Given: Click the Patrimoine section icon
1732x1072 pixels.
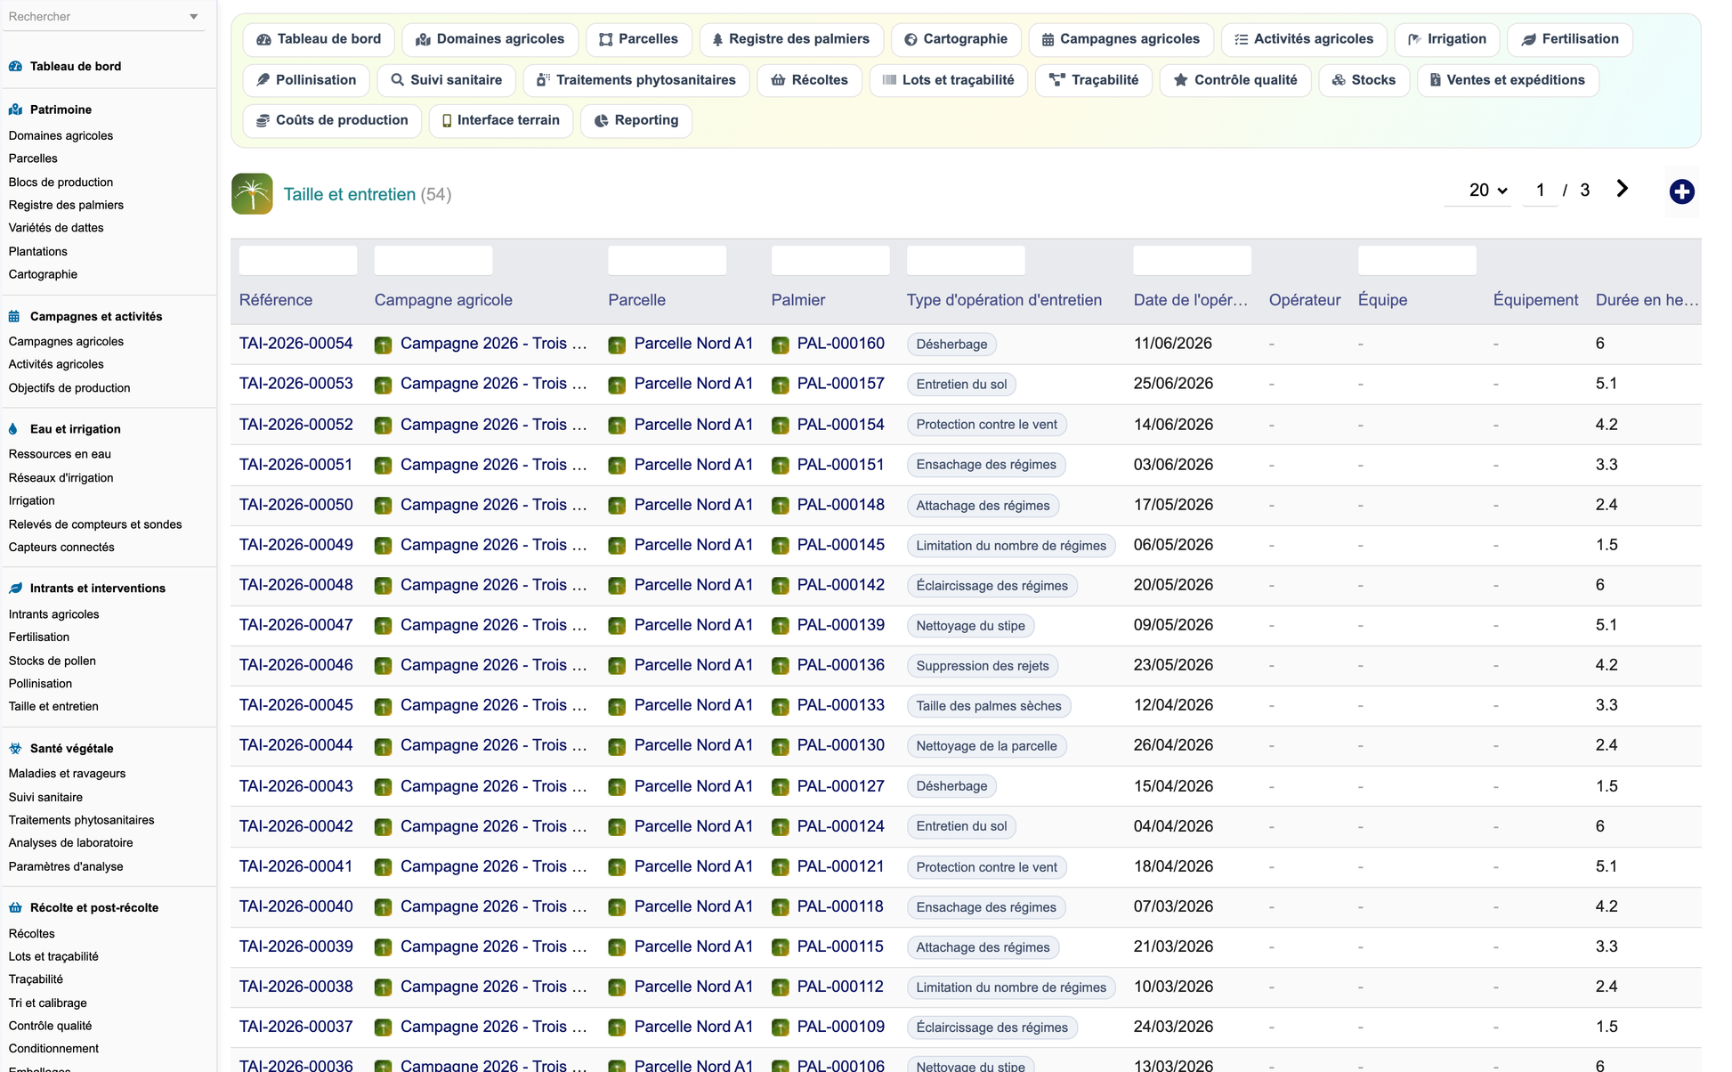Looking at the screenshot, I should pos(15,110).
